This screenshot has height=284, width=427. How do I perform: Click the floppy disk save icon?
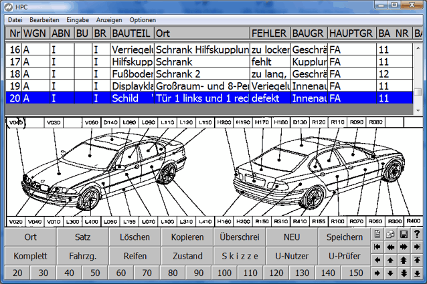click(404, 234)
